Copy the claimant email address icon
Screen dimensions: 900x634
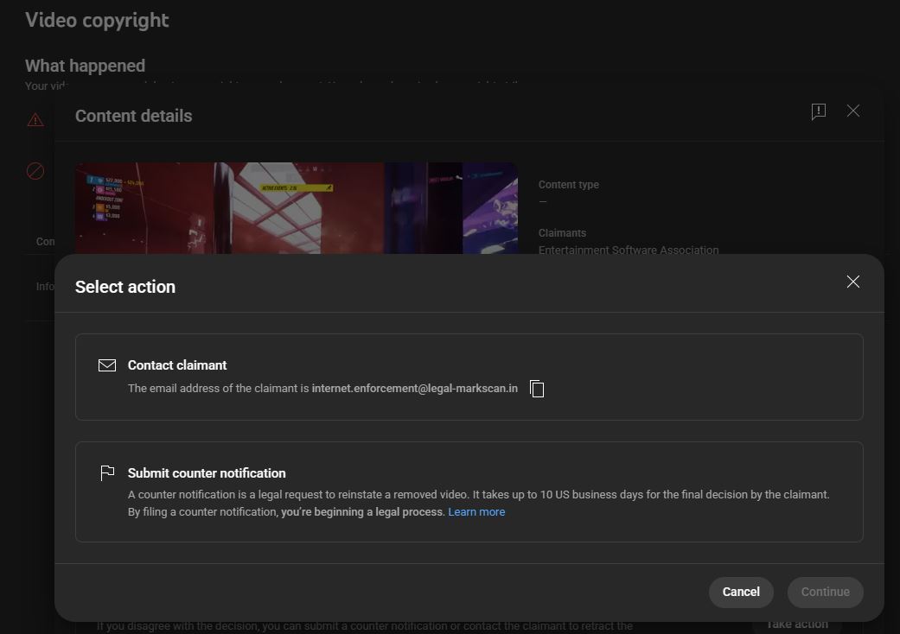coord(537,389)
